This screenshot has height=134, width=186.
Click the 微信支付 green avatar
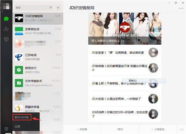tap(19, 70)
